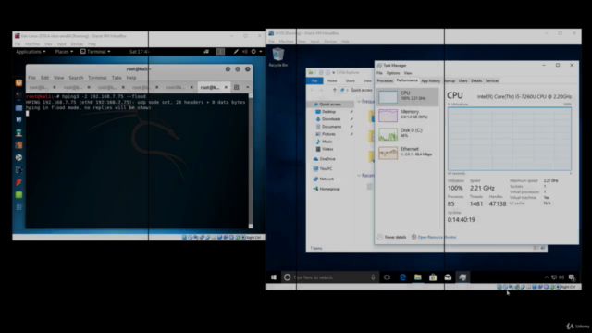Click green icon near bottom of Kali dock
592x333 pixels.
tap(18, 195)
